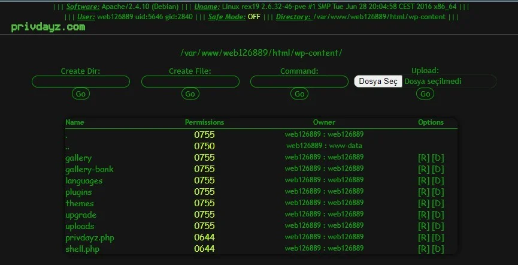Click 0644 permission of shell.php
518x265 pixels.
coord(204,248)
